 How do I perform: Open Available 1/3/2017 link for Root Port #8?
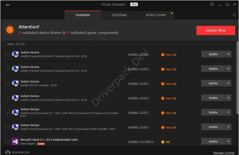coord(138,54)
